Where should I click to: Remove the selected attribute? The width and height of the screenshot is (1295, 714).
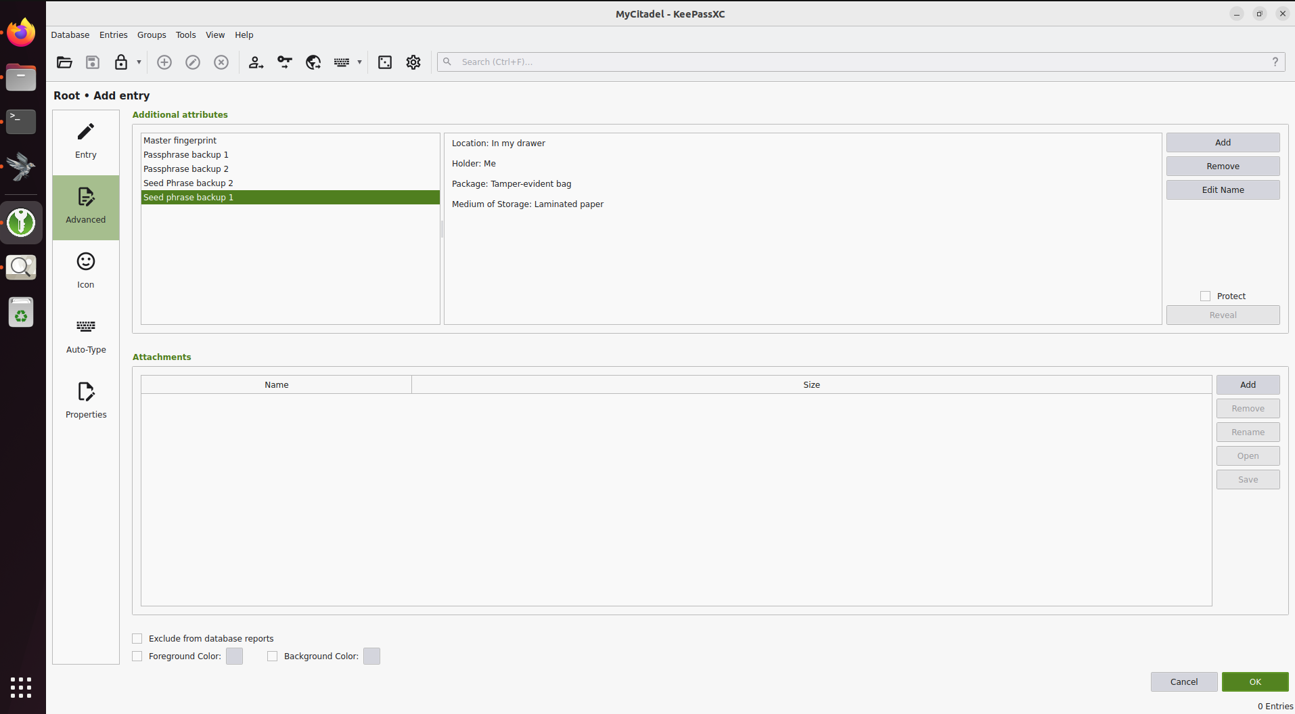(1223, 166)
